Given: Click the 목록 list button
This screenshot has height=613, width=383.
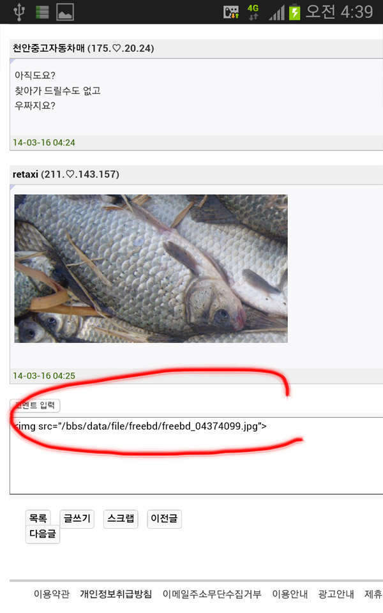Looking at the screenshot, I should (38, 518).
